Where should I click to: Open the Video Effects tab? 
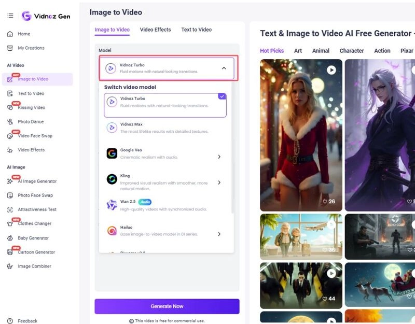[x=154, y=30]
